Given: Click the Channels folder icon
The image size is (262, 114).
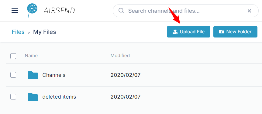Looking at the screenshot, I should (x=33, y=75).
